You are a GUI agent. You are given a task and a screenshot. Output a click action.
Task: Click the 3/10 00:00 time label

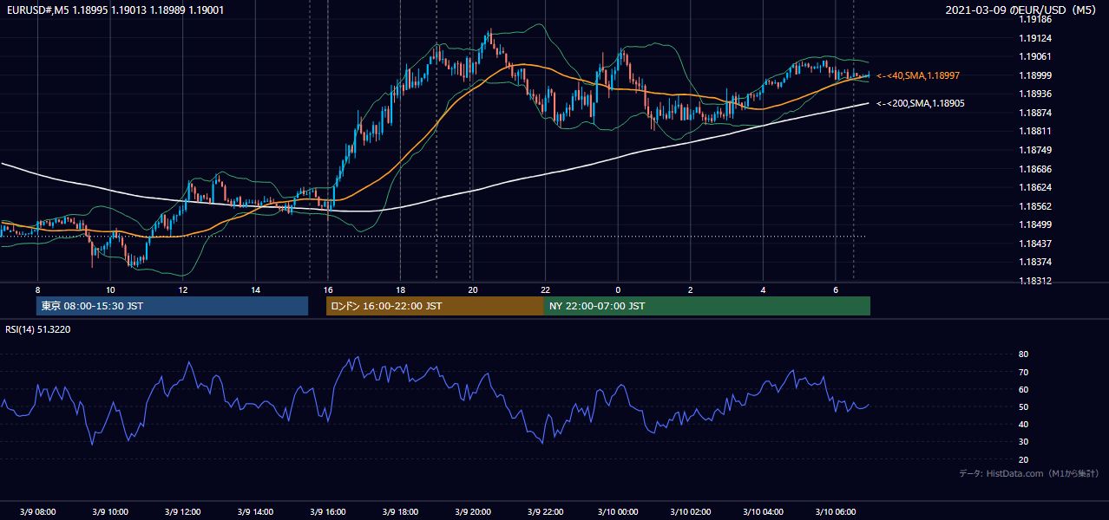(x=618, y=512)
